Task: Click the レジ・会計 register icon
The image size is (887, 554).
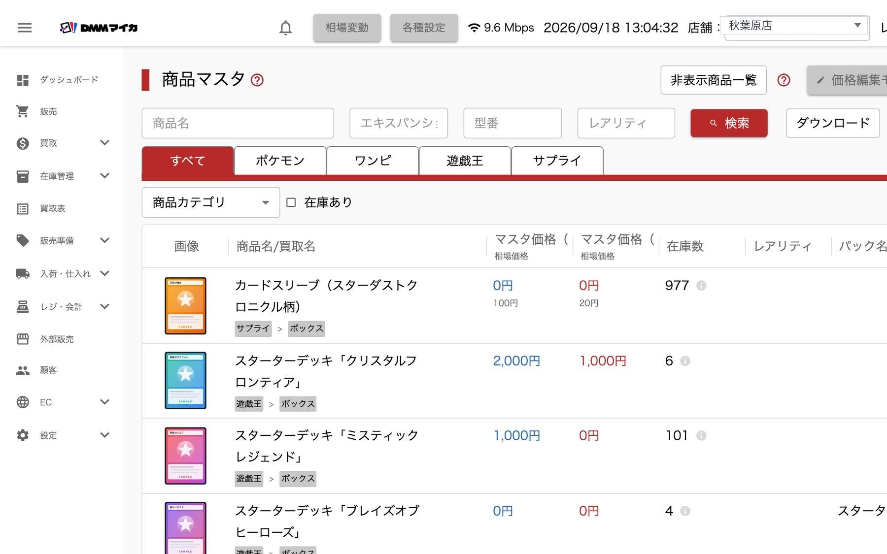Action: (x=23, y=306)
